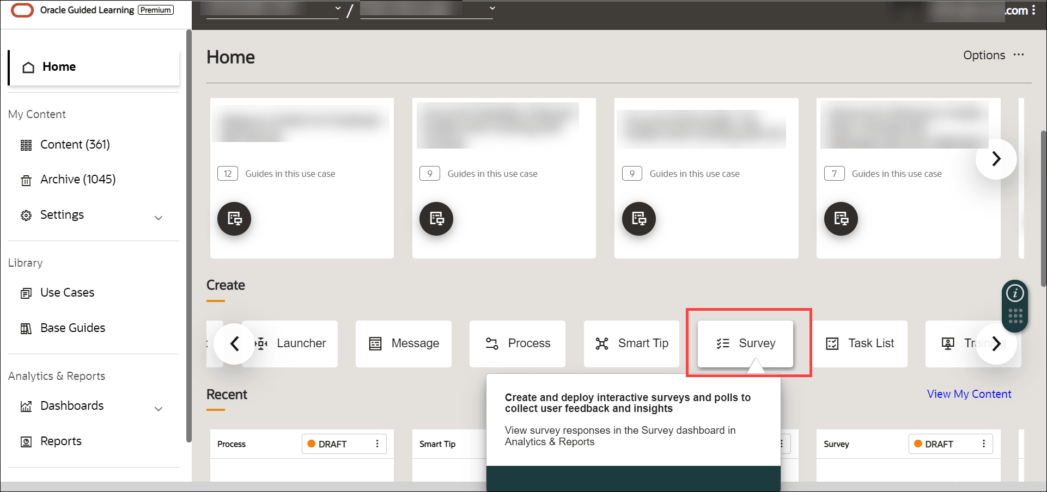This screenshot has width=1047, height=492.
Task: Click the sidebar vertical scrollbar
Action: (188, 236)
